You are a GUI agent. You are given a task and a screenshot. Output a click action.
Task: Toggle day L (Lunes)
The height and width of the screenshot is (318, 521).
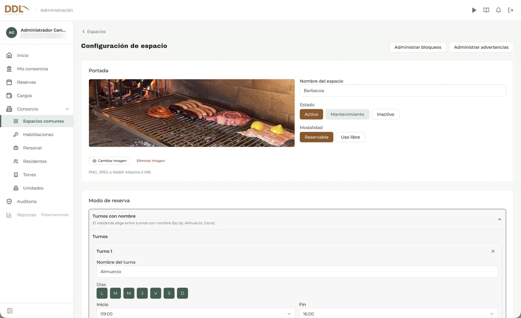[102, 293]
